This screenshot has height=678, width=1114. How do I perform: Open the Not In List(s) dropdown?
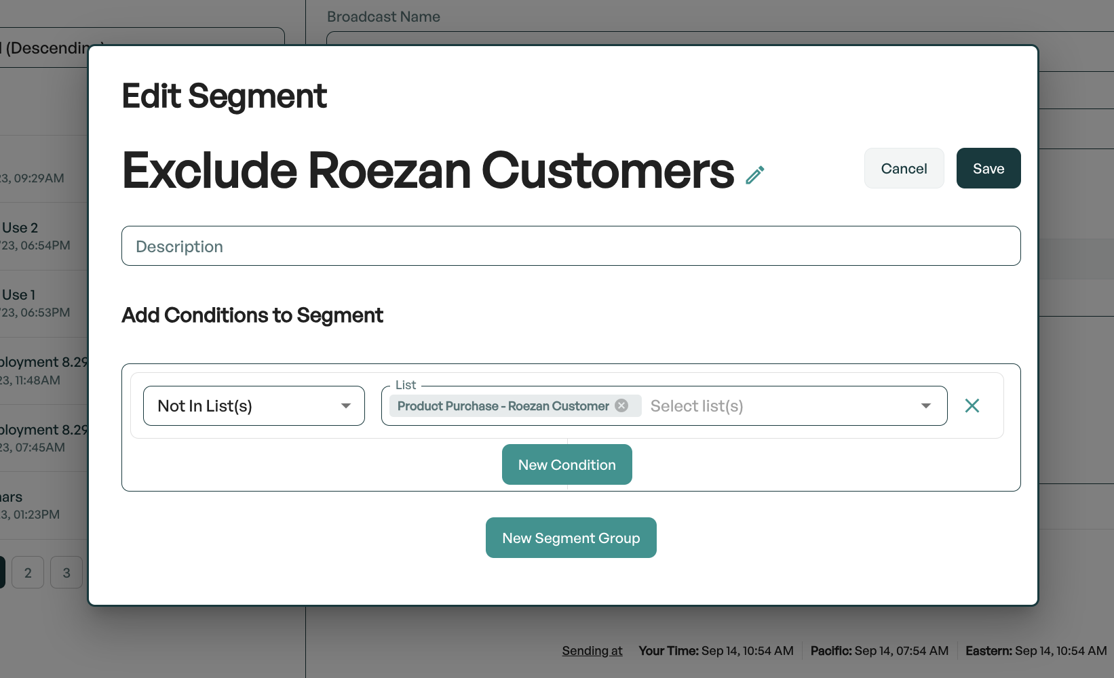(x=254, y=405)
